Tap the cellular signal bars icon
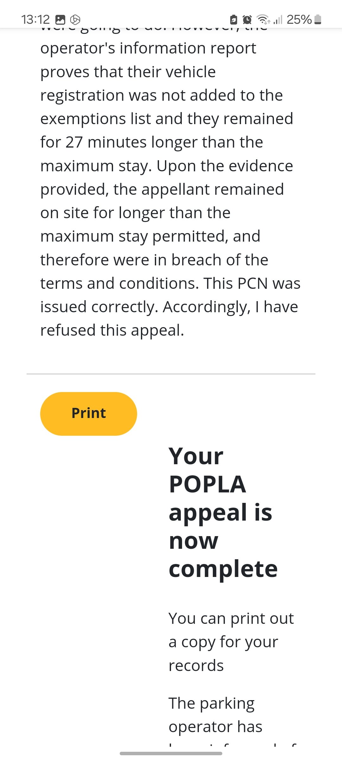 pos(278,20)
